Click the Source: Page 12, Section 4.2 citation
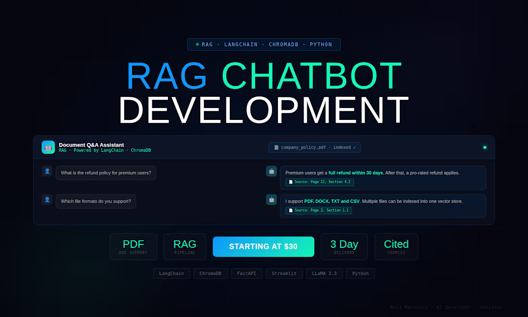The width and height of the screenshot is (528, 317). 319,182
